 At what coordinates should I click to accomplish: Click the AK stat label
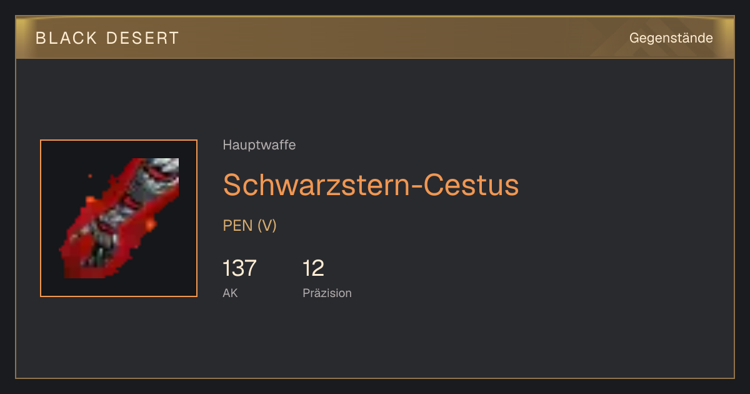pyautogui.click(x=230, y=293)
